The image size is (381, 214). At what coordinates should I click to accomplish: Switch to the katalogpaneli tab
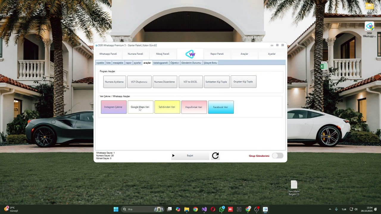point(161,63)
